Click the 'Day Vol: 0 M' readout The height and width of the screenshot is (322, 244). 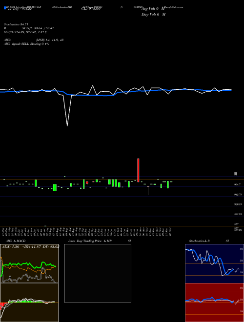pos(153,15)
